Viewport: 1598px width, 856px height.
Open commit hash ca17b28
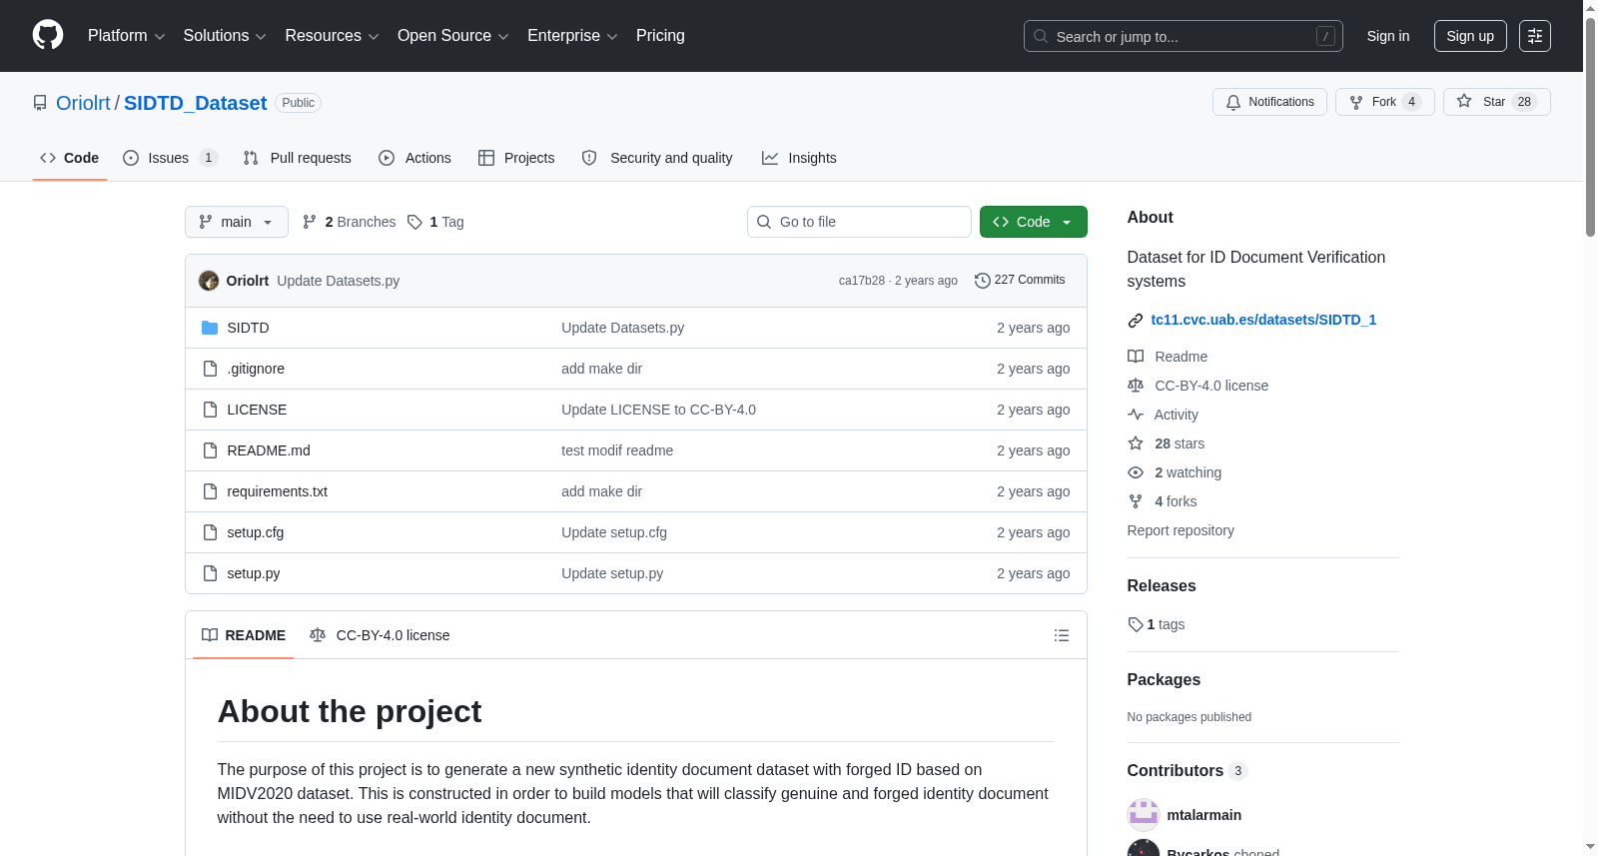(x=862, y=281)
